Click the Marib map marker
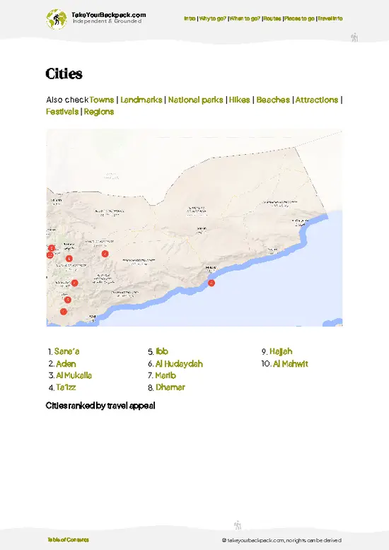Image resolution: width=389 pixels, height=550 pixels. pos(105,254)
